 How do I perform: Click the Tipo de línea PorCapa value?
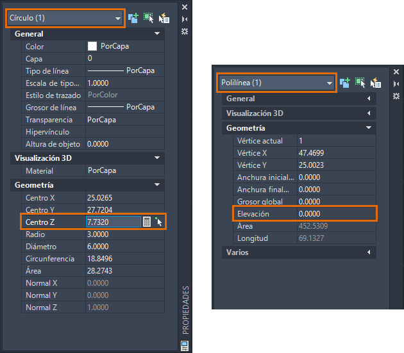point(125,70)
